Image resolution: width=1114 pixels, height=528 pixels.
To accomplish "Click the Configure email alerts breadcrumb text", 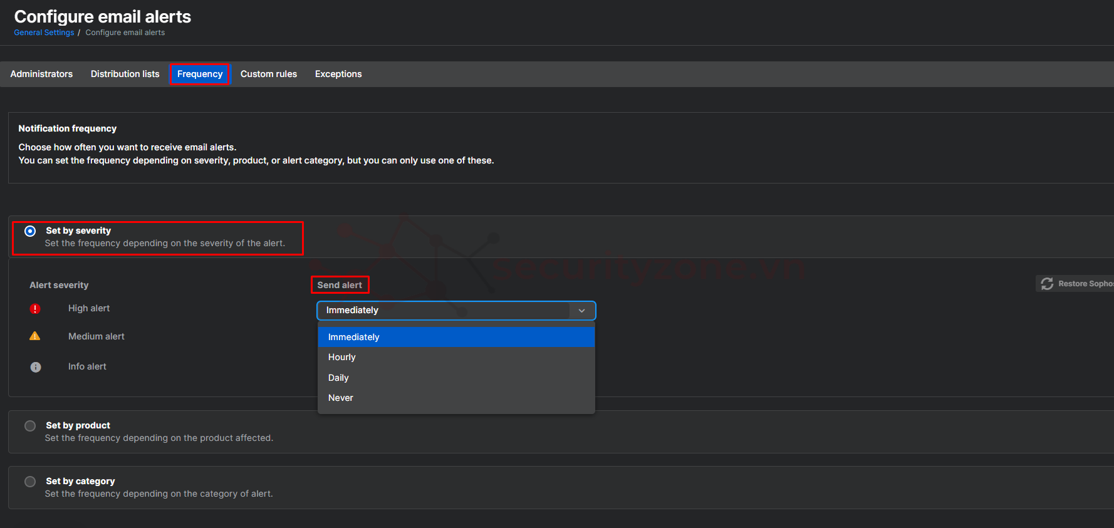I will 125,33.
